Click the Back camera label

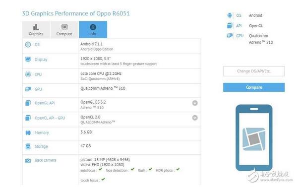[x=46, y=160]
